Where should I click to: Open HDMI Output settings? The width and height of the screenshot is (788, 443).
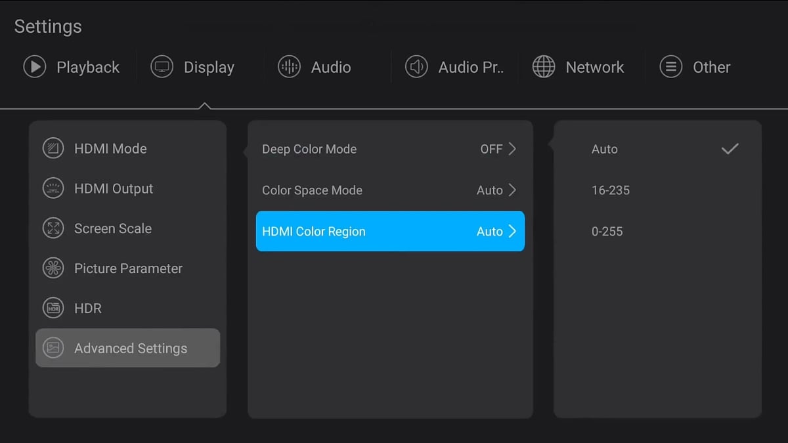pos(114,189)
